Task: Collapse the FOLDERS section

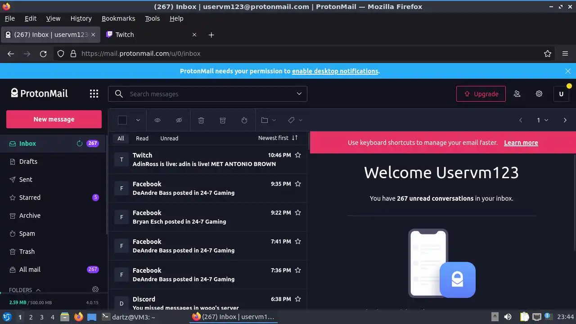Action: pyautogui.click(x=25, y=290)
